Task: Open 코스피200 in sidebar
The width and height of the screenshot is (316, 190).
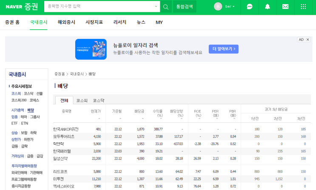Action: point(19,100)
